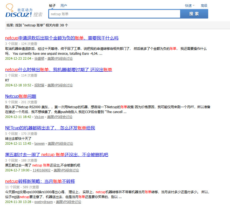The image size is (230, 206).
Task: Click the text 11 个回复 - 589 次查看
Action: [x=22, y=187]
